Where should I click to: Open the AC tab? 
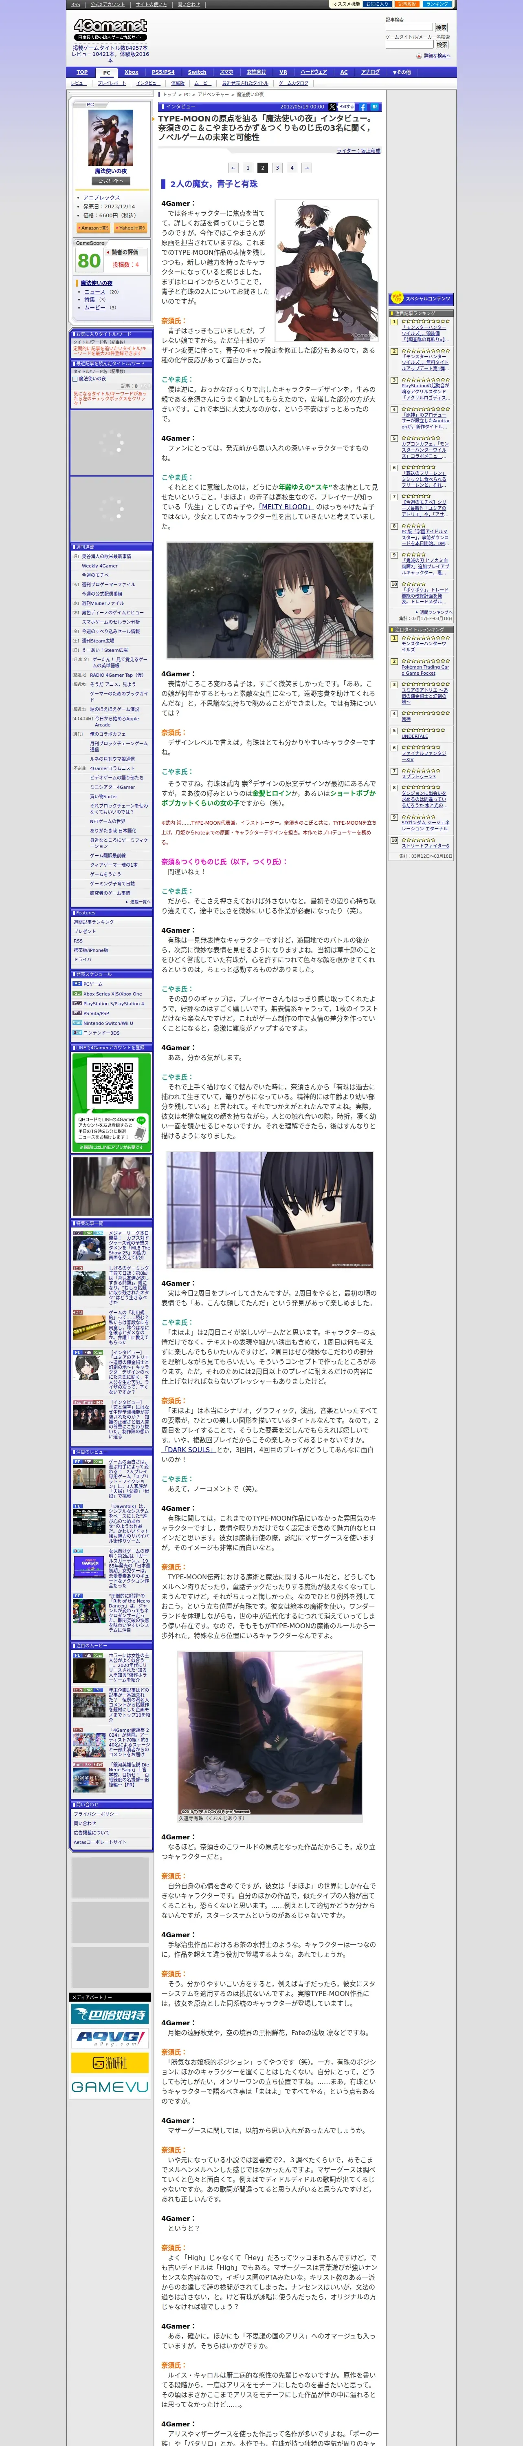pos(344,72)
